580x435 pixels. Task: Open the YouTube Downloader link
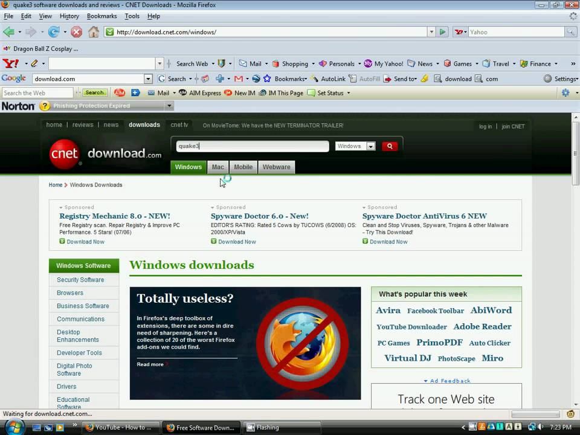411,327
